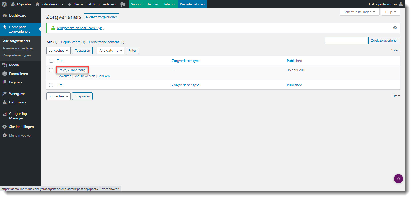Click the bottom Toepassen button
The width and height of the screenshot is (413, 199).
coord(82,96)
